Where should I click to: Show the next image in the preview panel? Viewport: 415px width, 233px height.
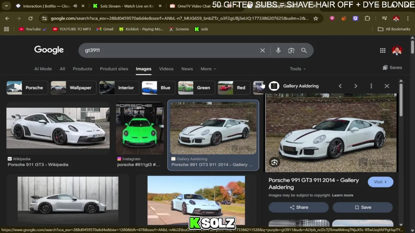point(356,86)
